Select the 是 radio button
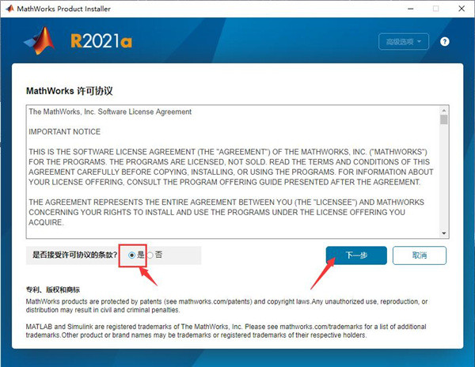The height and width of the screenshot is (367, 475). pos(131,255)
